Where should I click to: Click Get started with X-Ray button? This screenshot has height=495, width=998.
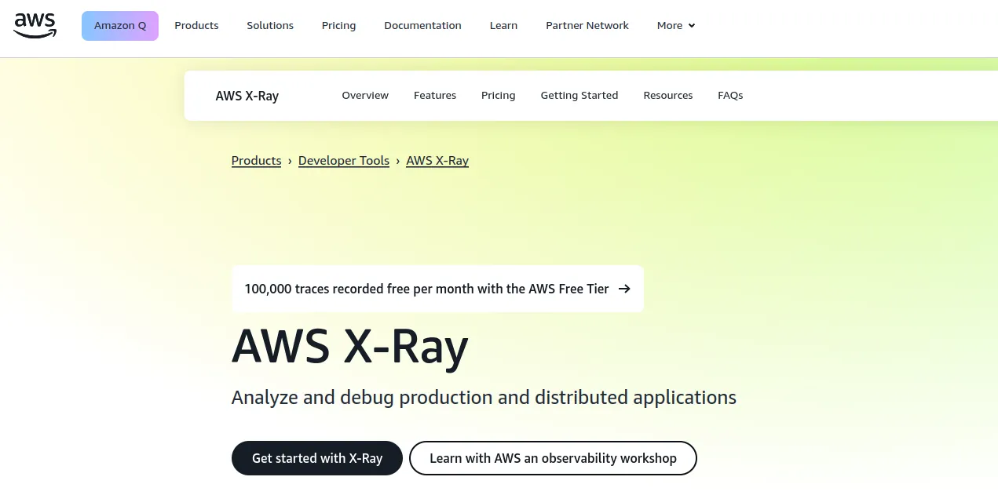tap(317, 458)
